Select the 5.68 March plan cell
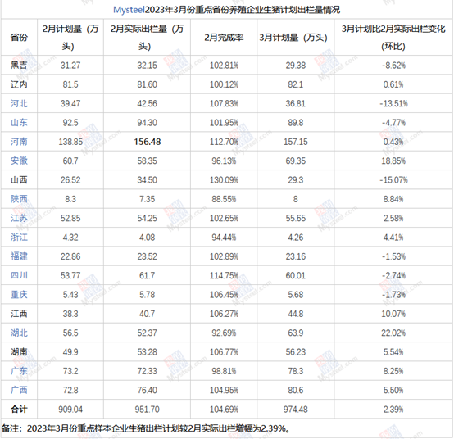This screenshot has width=454, height=439. click(295, 295)
